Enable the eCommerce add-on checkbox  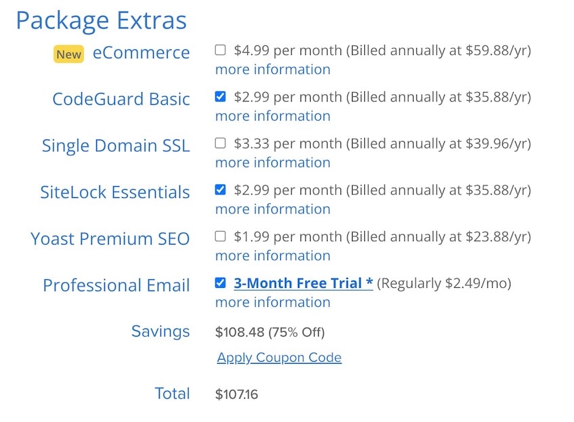(x=220, y=50)
